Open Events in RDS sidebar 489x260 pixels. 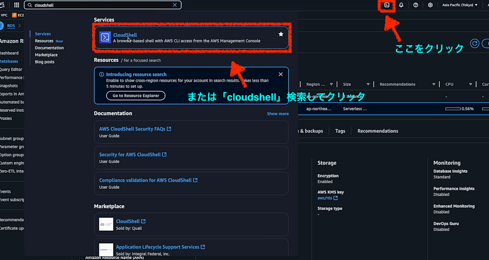[5, 192]
